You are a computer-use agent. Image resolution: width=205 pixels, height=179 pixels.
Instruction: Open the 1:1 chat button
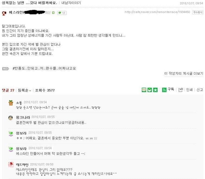pyautogui.click(x=62, y=13)
